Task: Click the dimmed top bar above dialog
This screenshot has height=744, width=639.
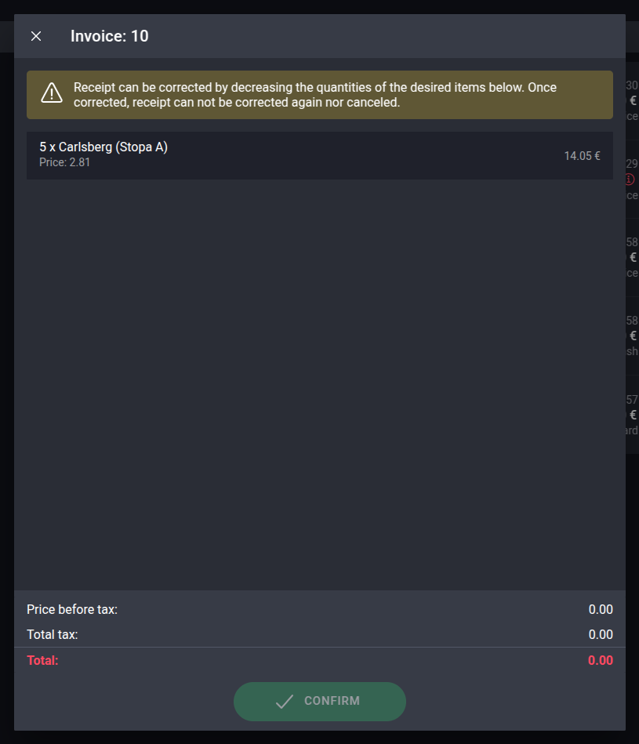Action: [x=319, y=6]
